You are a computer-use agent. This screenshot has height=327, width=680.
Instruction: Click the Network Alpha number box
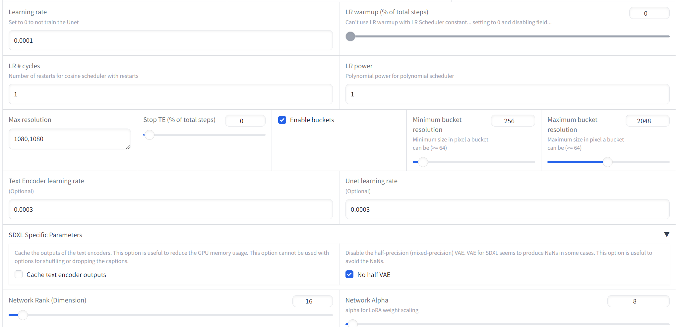[638, 301]
